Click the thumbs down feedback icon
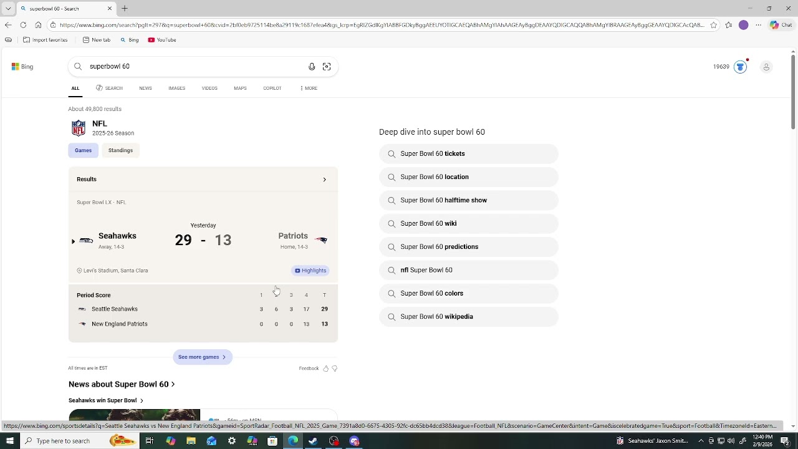The width and height of the screenshot is (798, 449). coord(334,369)
